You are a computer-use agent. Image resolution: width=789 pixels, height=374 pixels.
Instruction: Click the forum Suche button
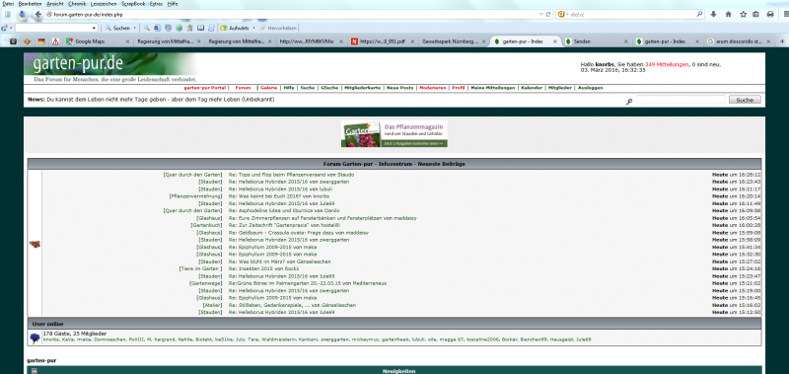pyautogui.click(x=745, y=101)
